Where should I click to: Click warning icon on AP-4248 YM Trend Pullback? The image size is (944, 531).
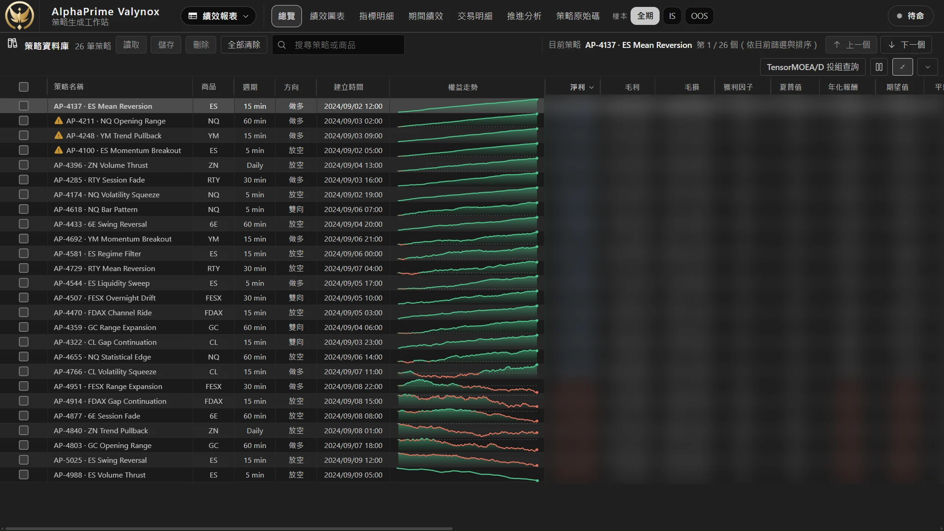(59, 136)
